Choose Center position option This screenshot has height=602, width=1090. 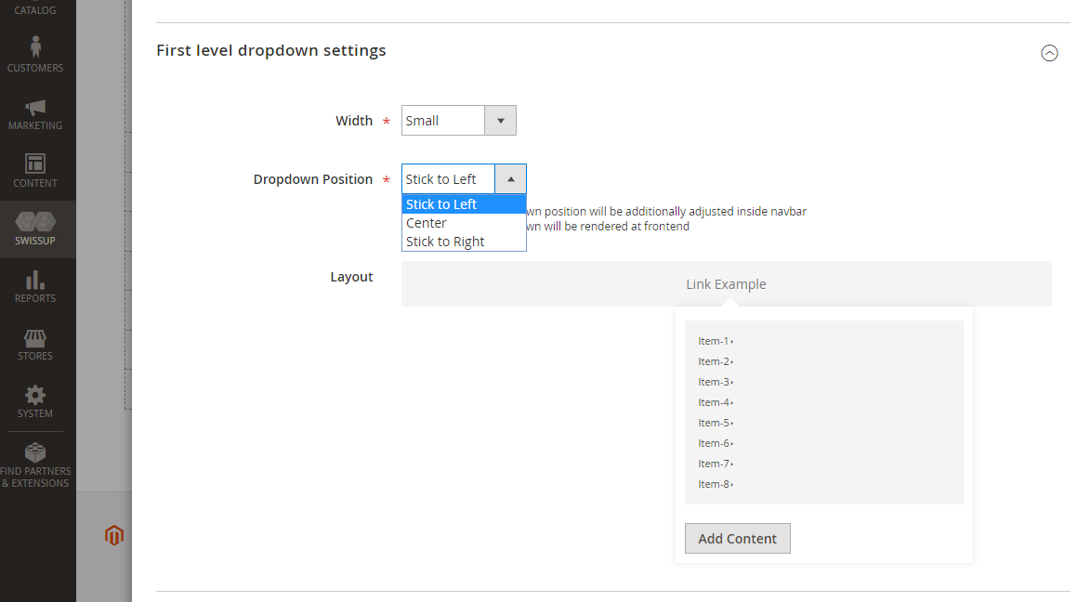coord(427,223)
